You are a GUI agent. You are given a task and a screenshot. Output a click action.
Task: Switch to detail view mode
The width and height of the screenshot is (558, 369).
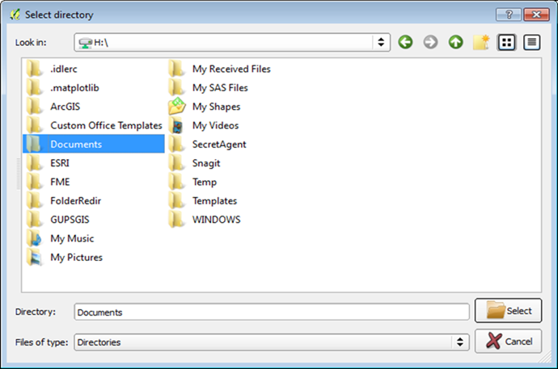pyautogui.click(x=531, y=42)
